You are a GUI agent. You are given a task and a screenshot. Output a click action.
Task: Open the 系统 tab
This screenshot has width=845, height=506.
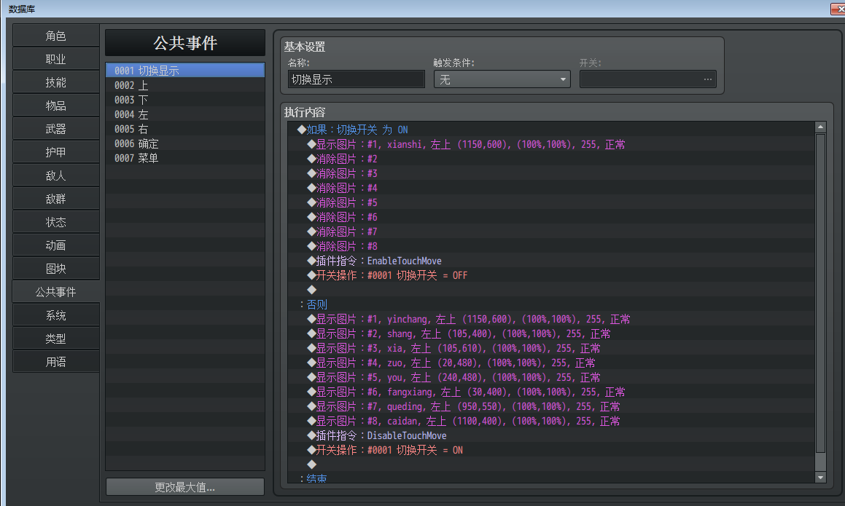pos(56,315)
